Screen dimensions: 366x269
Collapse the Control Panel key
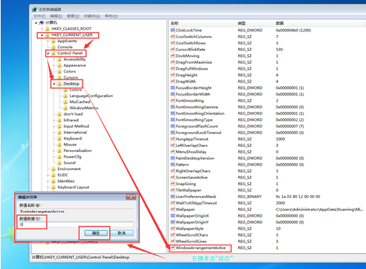point(48,53)
